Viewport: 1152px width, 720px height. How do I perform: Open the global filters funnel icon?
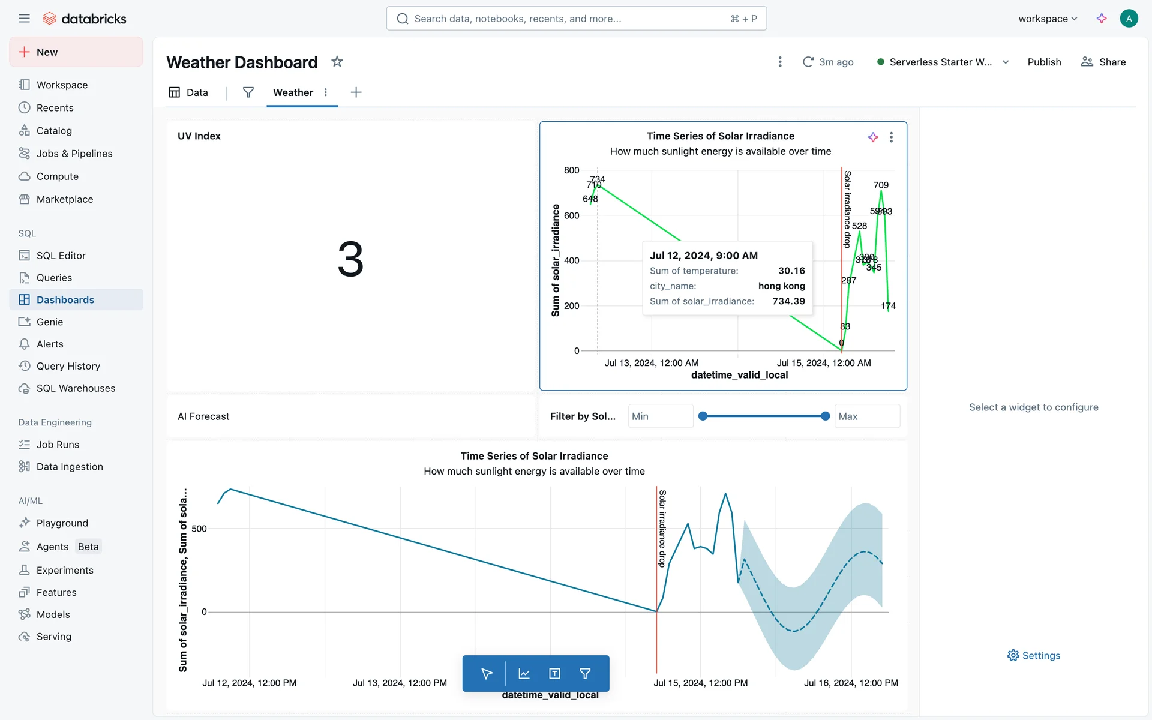pyautogui.click(x=248, y=92)
